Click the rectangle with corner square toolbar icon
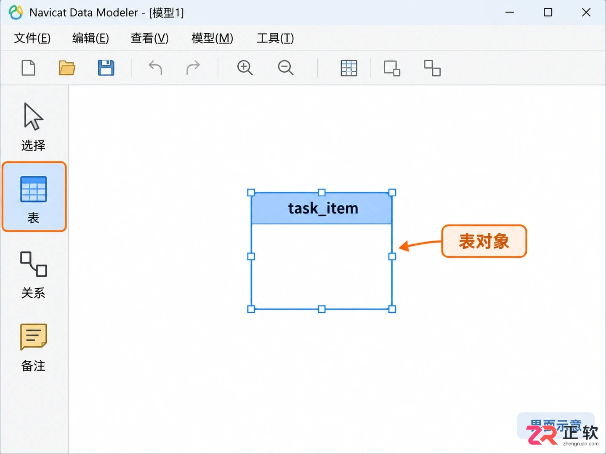Screen dimensions: 606x454 pos(392,68)
